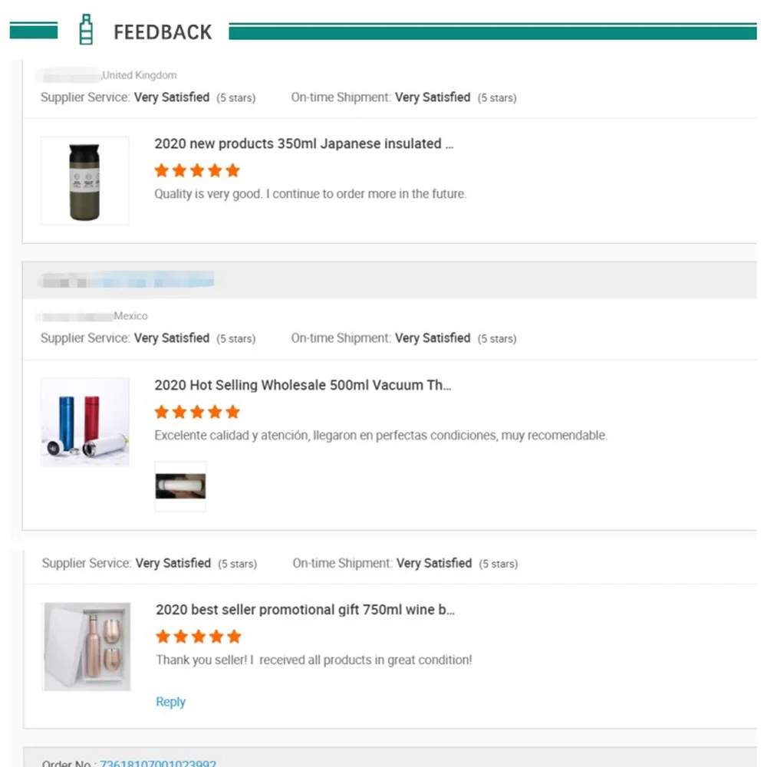Open the "2020 best seller promotional gift" title
Viewport: 767px width, 767px height.
pos(305,610)
